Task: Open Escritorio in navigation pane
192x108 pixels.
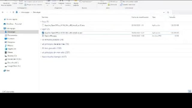Action: (x=10, y=39)
